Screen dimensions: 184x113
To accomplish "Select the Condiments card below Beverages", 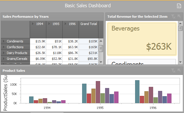I will point(142,62).
